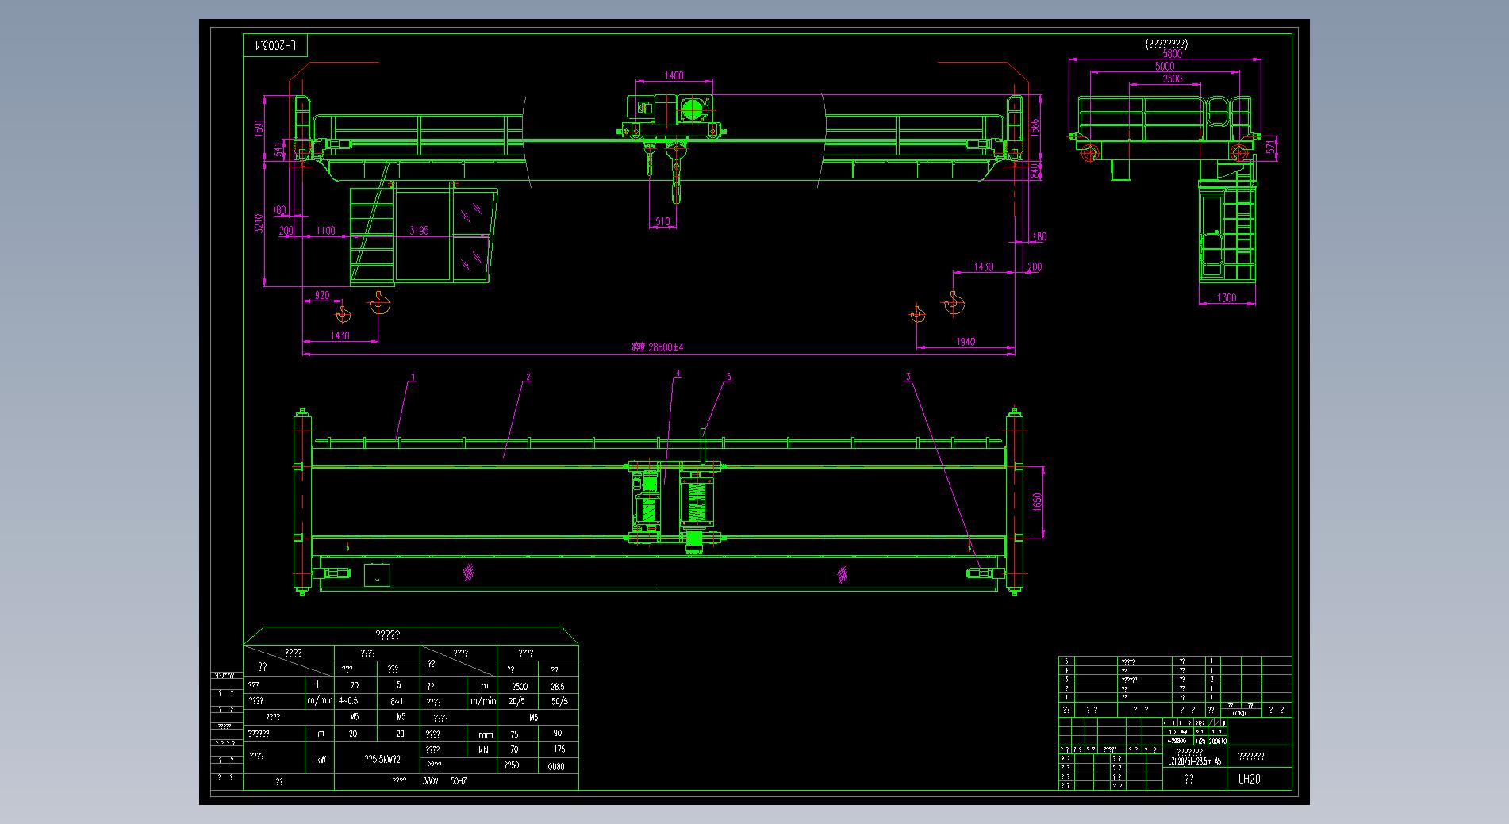Viewport: 1509px width, 824px height.
Task: Click the 5000 dimension in side view
Action: click(x=1165, y=67)
